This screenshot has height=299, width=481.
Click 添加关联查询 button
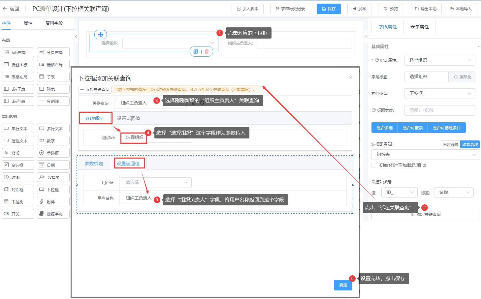(x=95, y=89)
